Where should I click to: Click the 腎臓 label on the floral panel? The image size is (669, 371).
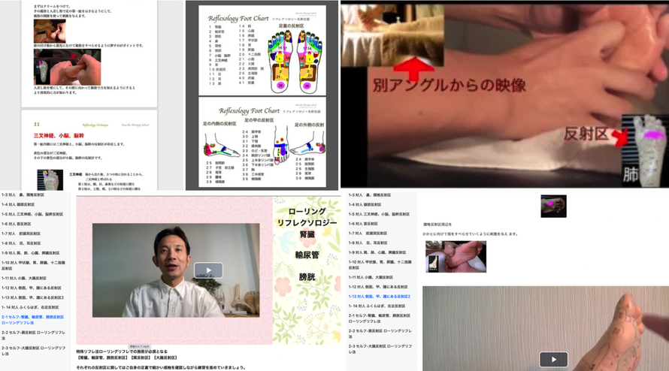(x=307, y=234)
